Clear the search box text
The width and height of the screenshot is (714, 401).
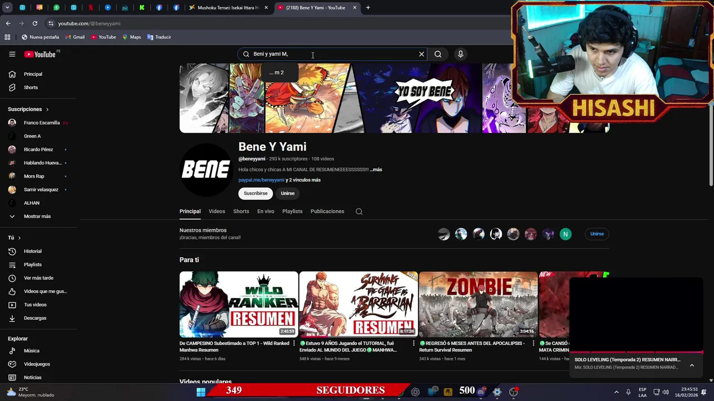point(422,54)
